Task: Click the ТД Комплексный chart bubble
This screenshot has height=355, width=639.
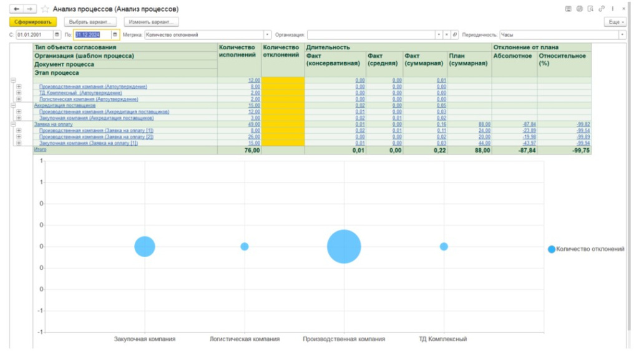Action: click(x=444, y=247)
